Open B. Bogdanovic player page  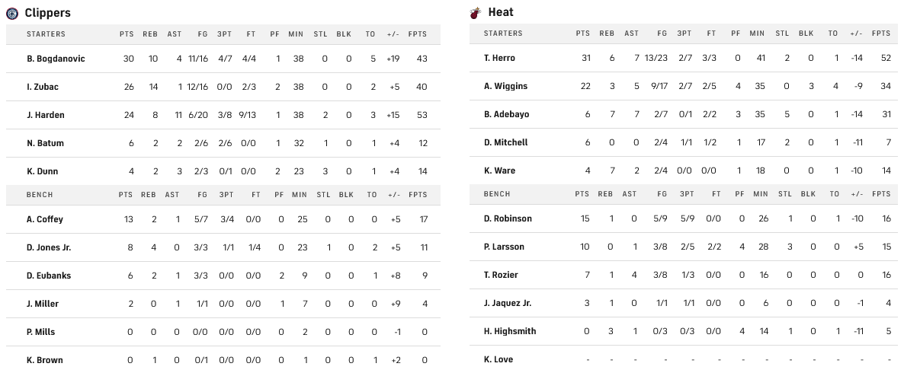click(x=56, y=59)
